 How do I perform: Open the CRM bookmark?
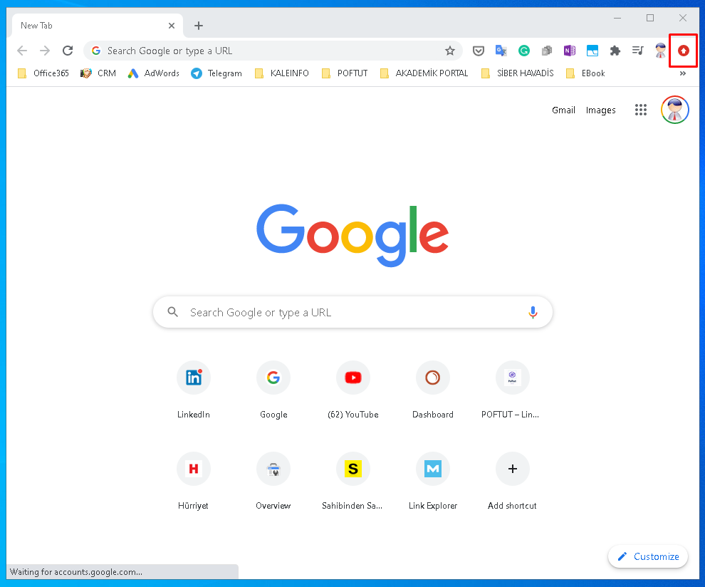[x=98, y=73]
